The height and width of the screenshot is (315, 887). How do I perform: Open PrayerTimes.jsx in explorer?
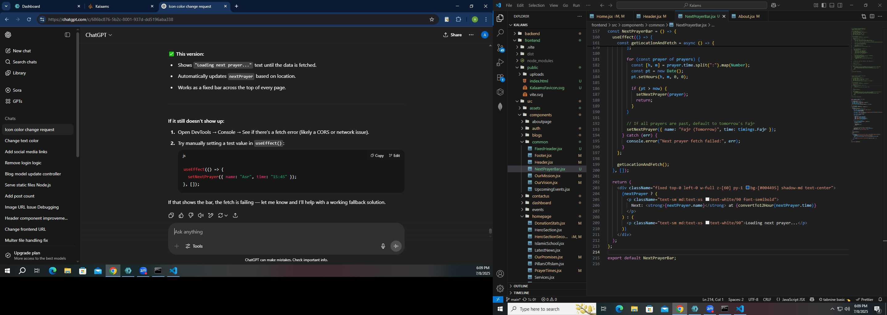[548, 271]
